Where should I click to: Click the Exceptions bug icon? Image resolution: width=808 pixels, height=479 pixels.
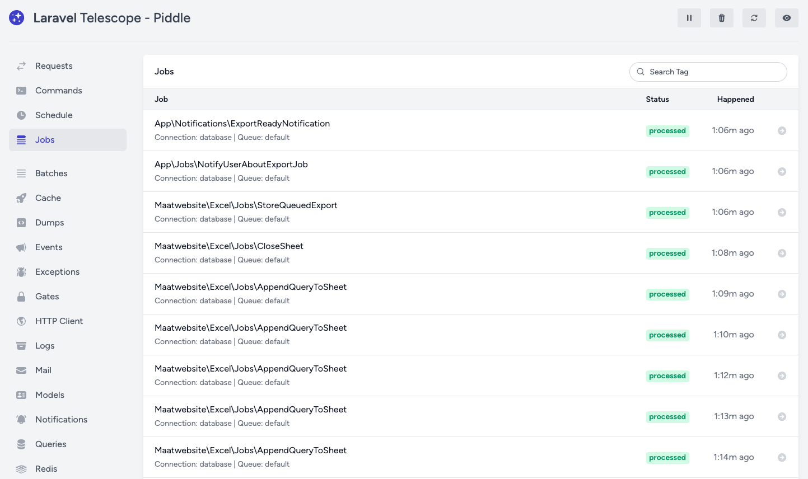[x=21, y=272]
